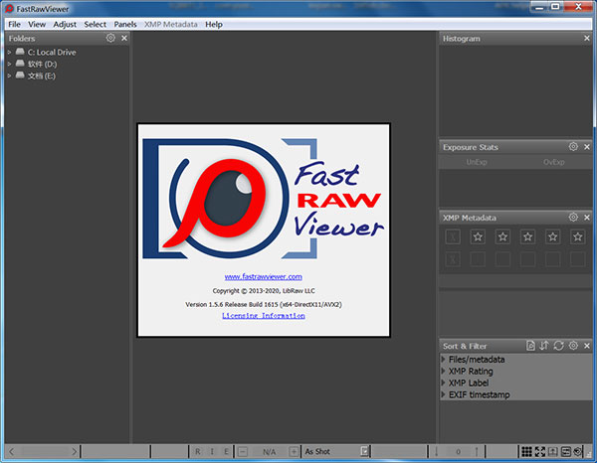Click the Sort & Filter refresh icon
Viewport: 597px width, 463px height.
[x=558, y=346]
